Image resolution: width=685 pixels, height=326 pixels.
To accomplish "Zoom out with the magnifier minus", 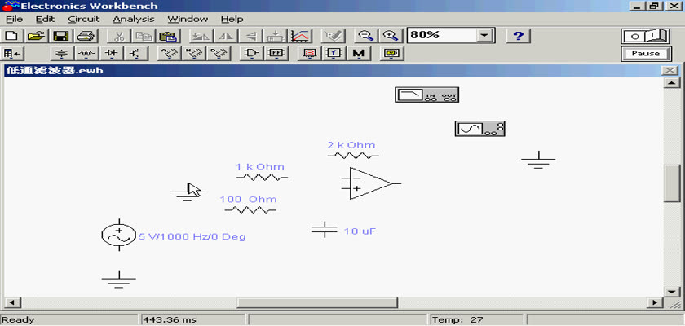I will [x=365, y=36].
